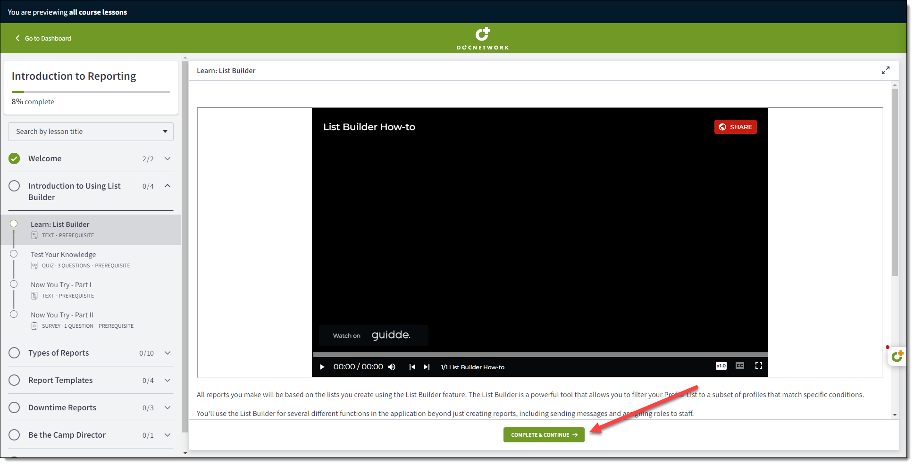Select the Now You Try - Part II lesson
The image size is (914, 465).
[x=62, y=315]
